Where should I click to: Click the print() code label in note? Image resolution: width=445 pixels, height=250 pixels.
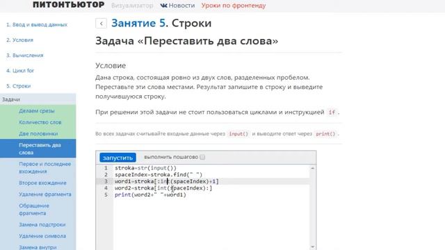[325, 134]
